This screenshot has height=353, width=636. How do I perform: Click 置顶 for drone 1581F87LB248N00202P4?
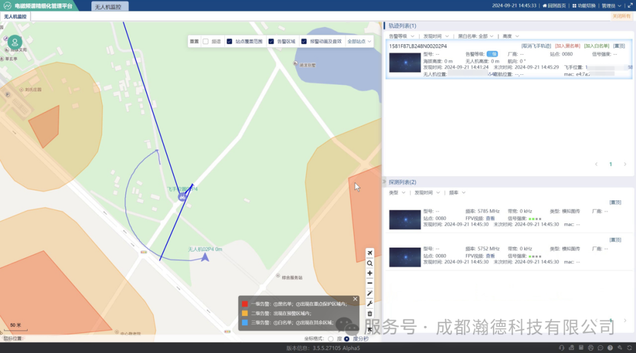[619, 46]
